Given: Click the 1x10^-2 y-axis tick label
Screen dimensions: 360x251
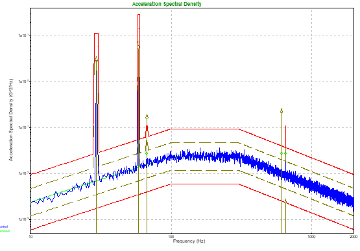Looking at the screenshot, I should [x=23, y=173].
